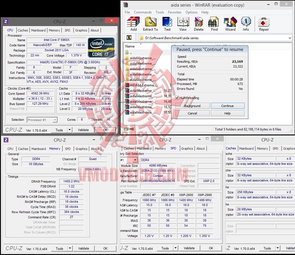Image resolution: width=295 pixels, height=255 pixels.
Task: Select the AIDA64.Extreme archive file icon
Action: pos(127,85)
